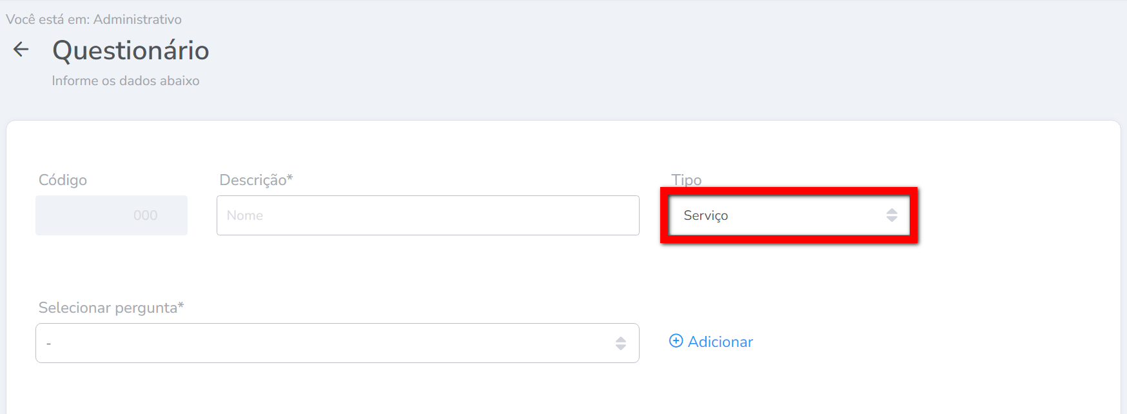Click the disabled Código field
This screenshot has height=414, width=1127.
click(111, 215)
